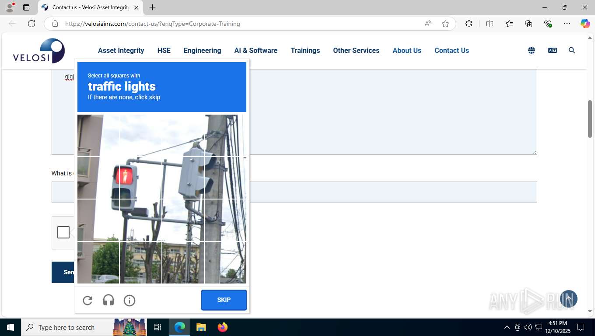Image resolution: width=595 pixels, height=336 pixels.
Task: Click the address bar URL
Action: (x=153, y=24)
